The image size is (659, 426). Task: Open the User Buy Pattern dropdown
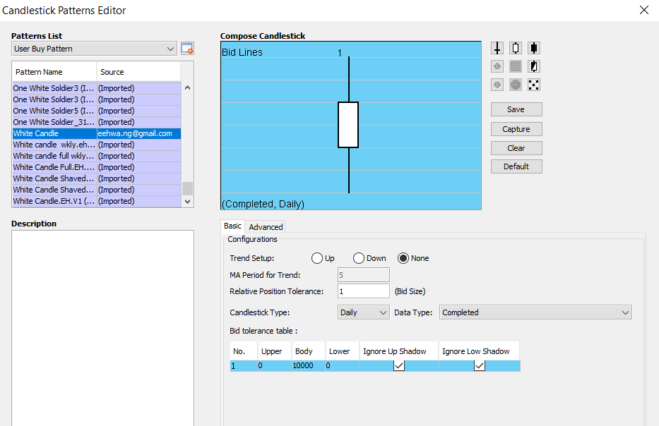[x=94, y=49]
